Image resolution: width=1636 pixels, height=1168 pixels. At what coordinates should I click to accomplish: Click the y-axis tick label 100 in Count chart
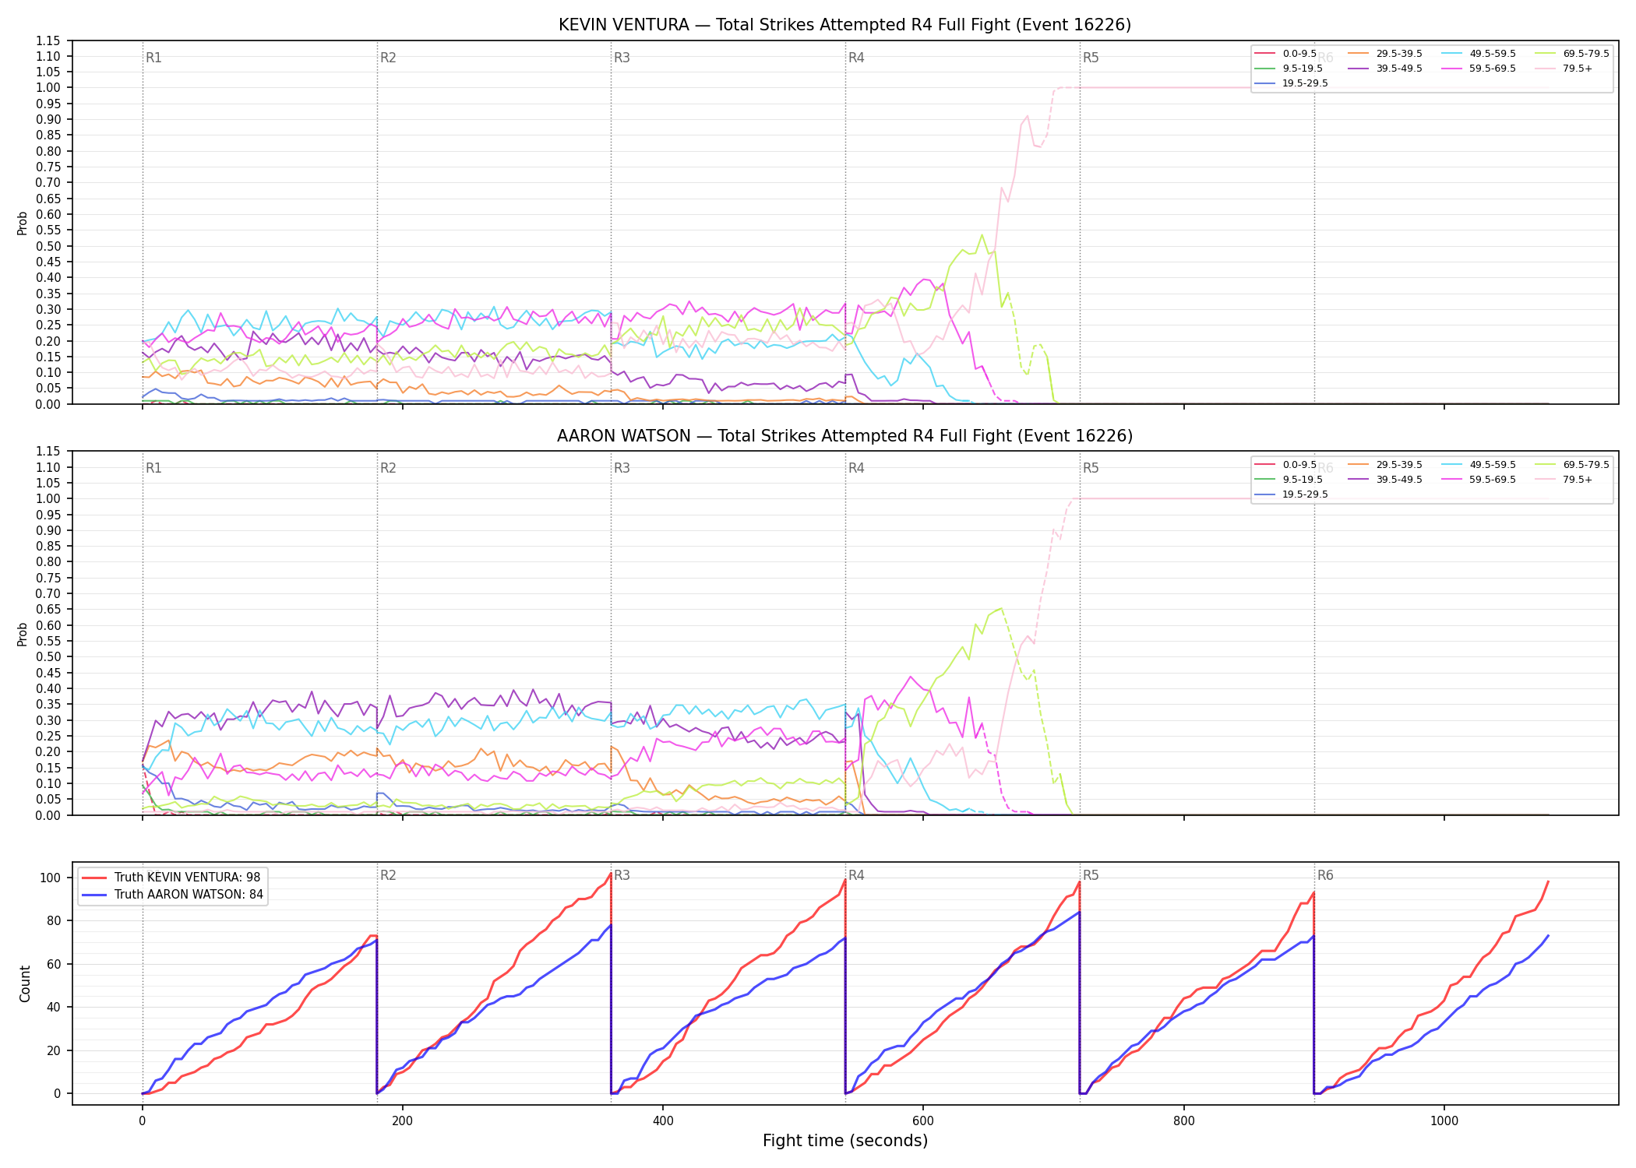(51, 878)
